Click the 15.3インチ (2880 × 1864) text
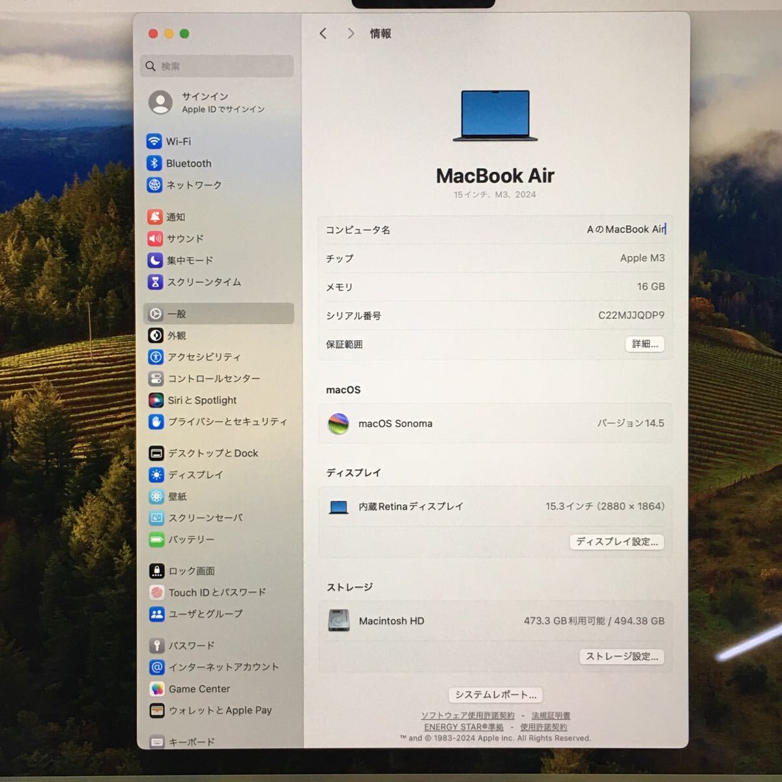This screenshot has height=782, width=782. point(605,506)
